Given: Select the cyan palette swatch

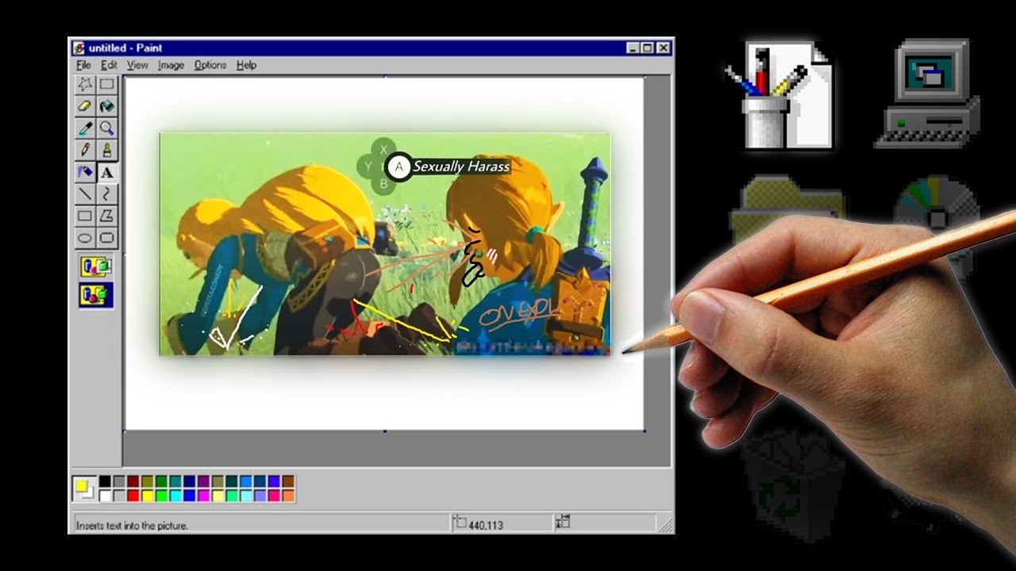Looking at the screenshot, I should pyautogui.click(x=175, y=496).
